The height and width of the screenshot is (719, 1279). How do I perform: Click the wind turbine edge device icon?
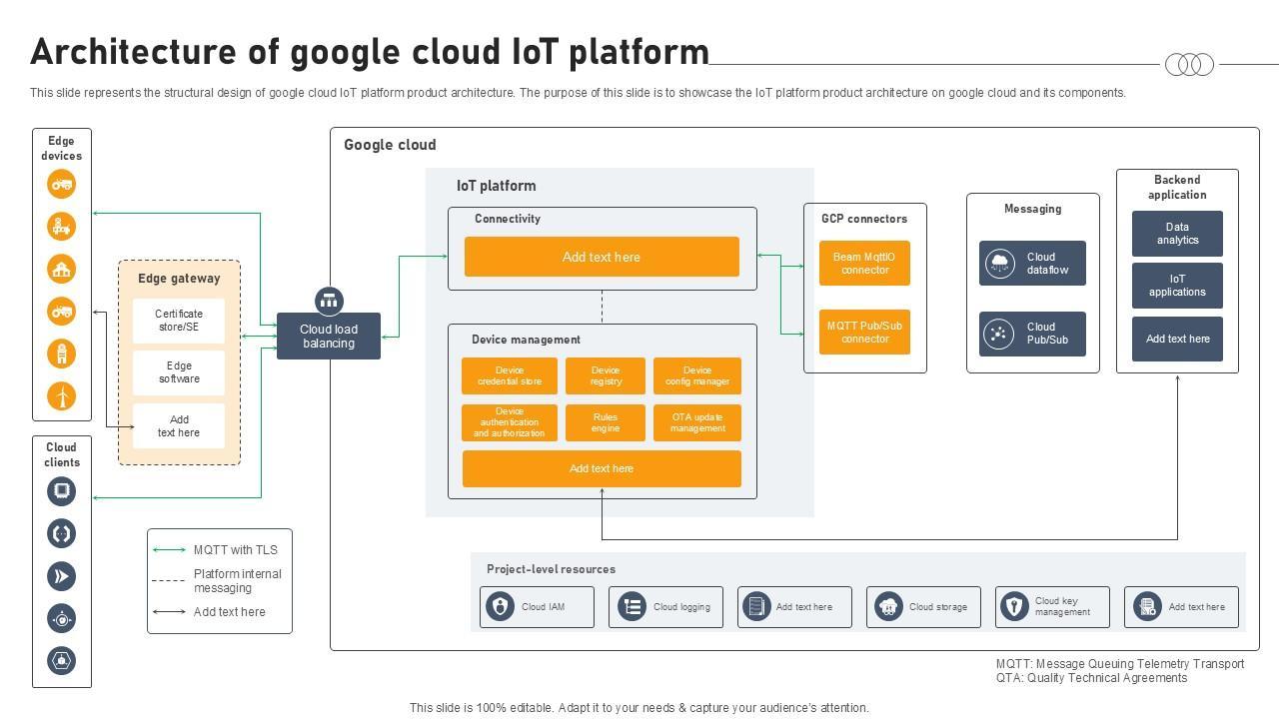pyautogui.click(x=62, y=396)
